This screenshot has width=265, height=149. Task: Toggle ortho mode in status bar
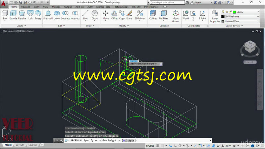pos(176,146)
